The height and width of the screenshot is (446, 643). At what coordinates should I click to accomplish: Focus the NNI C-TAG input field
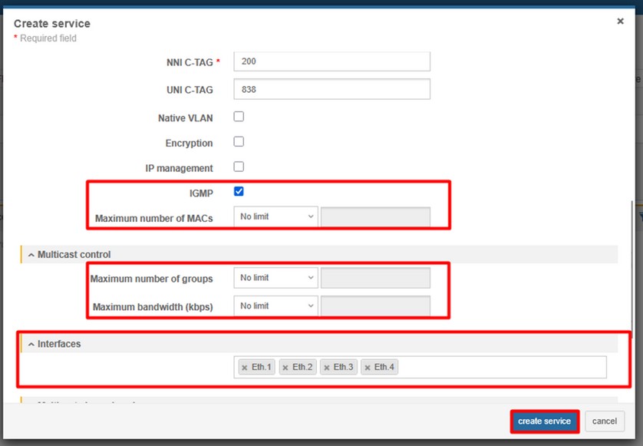(331, 61)
